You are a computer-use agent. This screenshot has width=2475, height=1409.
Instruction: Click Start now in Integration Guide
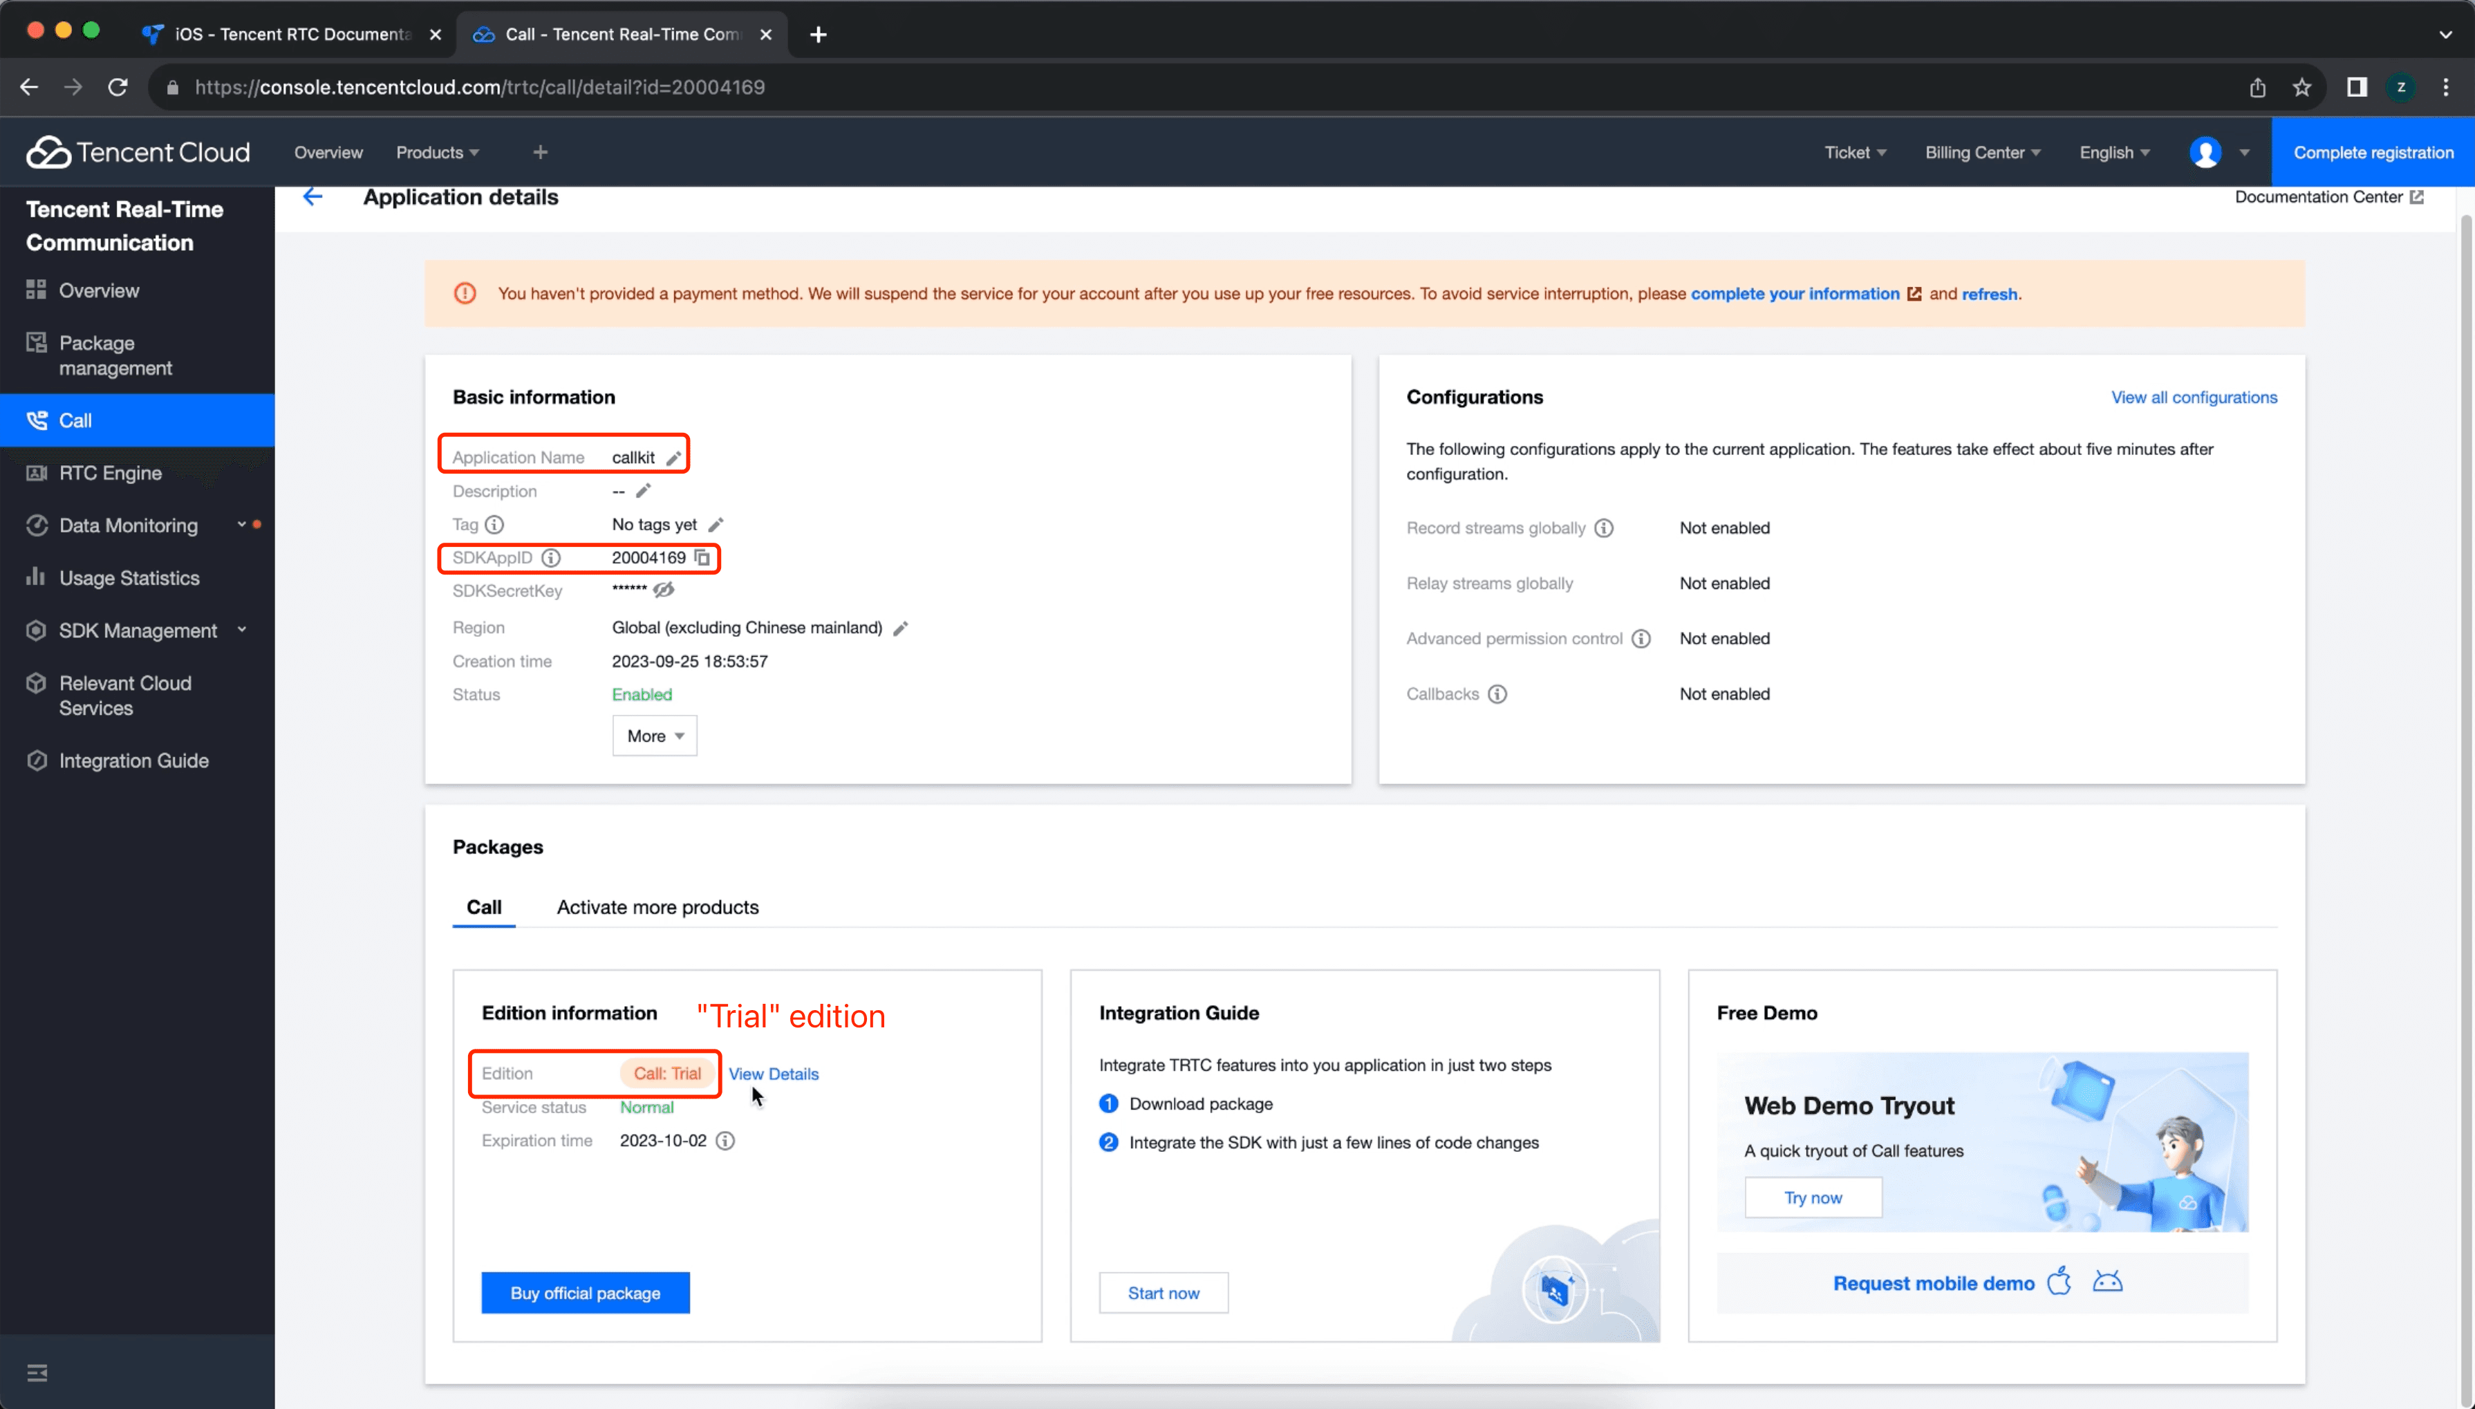coord(1164,1294)
